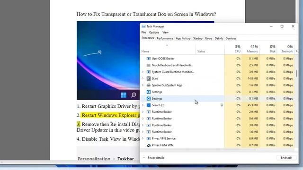Switch to the Startup tab
The height and width of the screenshot is (170, 303).
pyautogui.click(x=198, y=38)
